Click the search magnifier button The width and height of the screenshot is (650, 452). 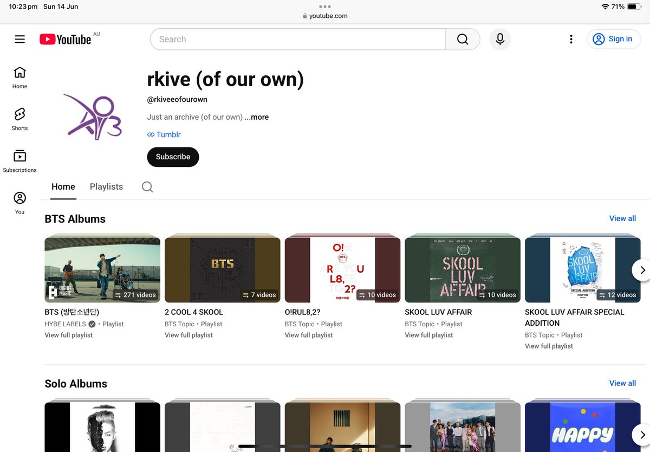[463, 39]
